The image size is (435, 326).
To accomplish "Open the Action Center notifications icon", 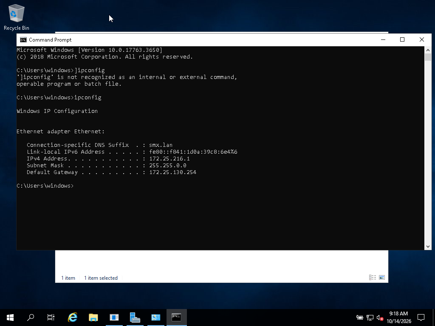I will 421,318.
